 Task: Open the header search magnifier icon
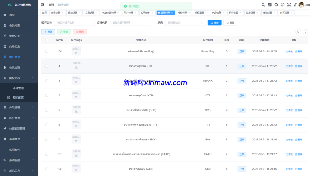click(x=263, y=5)
